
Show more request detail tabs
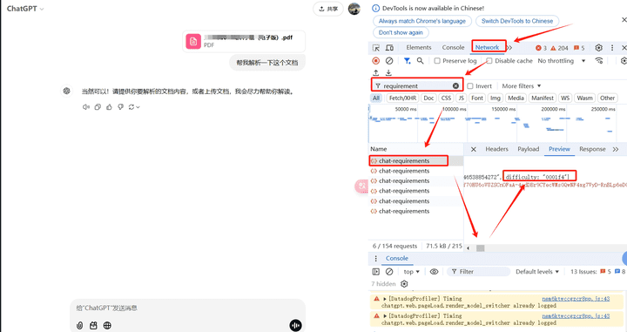[x=616, y=149]
